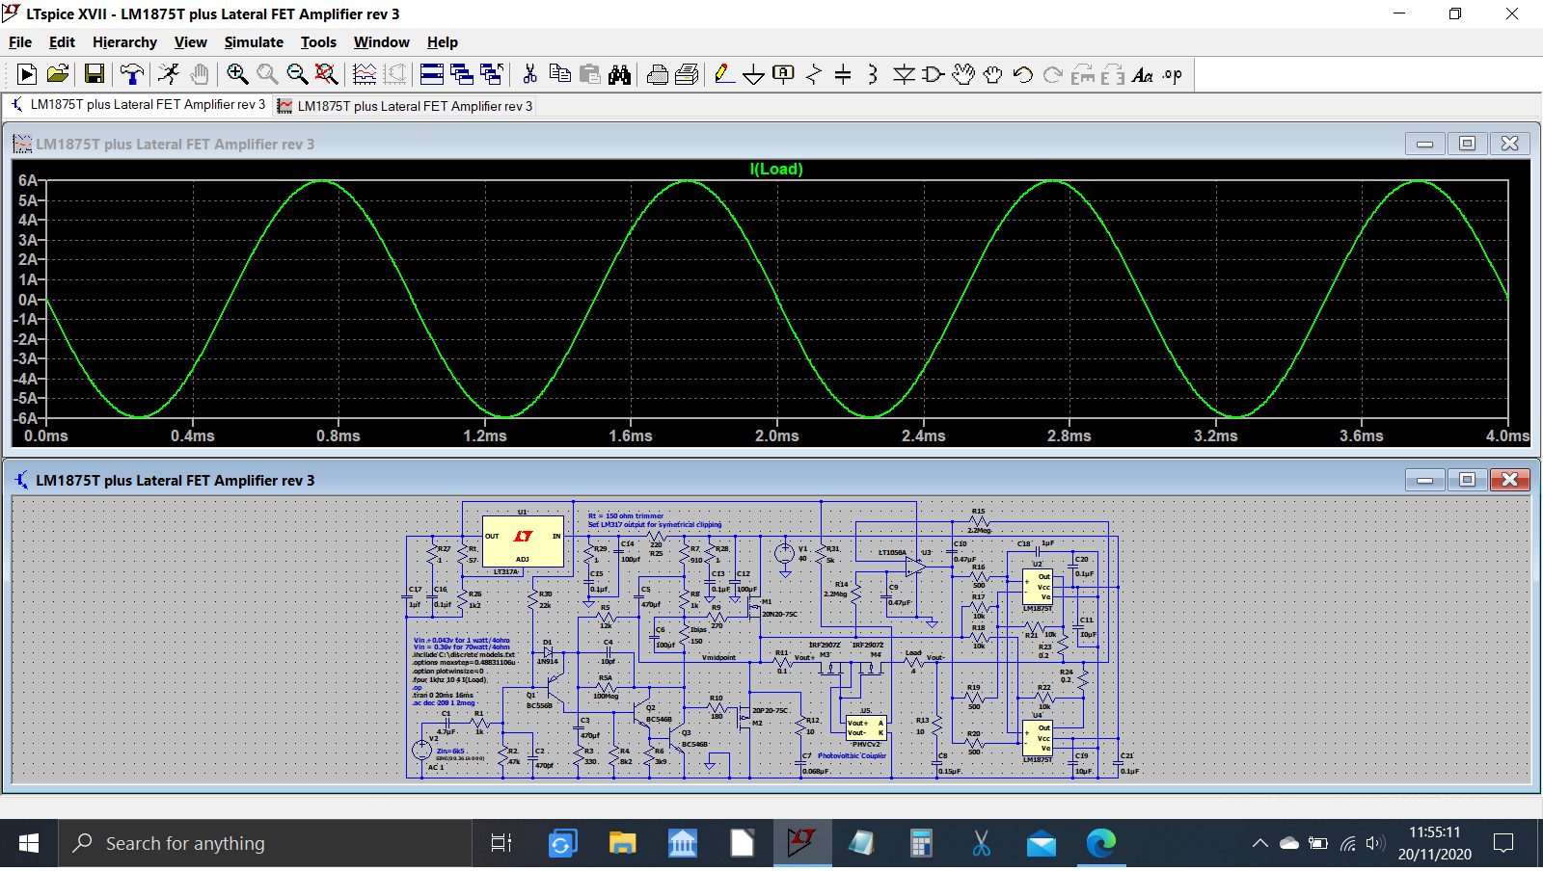Click the SPICE directive '.op' tool
The image size is (1543, 871).
(x=1173, y=74)
